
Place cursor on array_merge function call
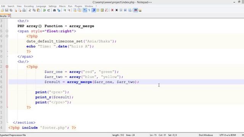79,82
